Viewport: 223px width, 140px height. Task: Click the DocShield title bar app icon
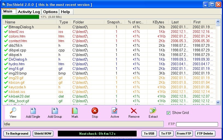(4, 5)
